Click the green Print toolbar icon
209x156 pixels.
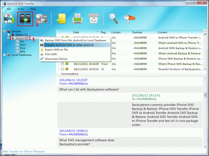point(77,18)
